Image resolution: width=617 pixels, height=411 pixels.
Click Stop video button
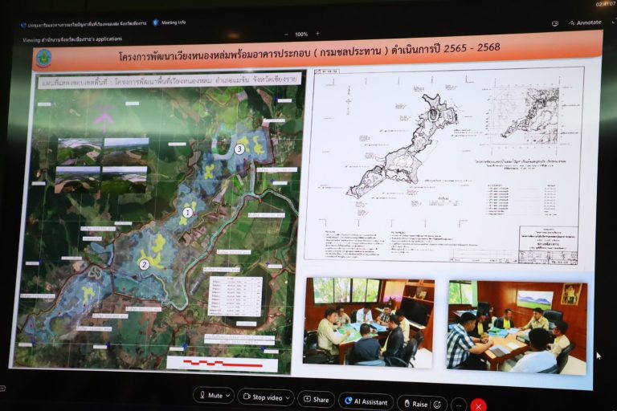click(262, 397)
